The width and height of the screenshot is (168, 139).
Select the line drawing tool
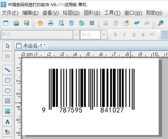pos(8,70)
